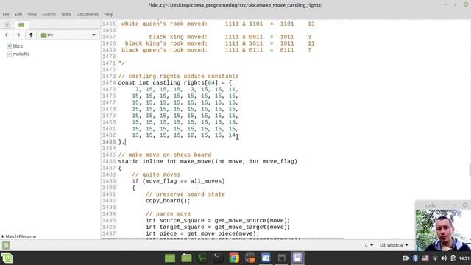Open the volume tray icon

coord(444,258)
